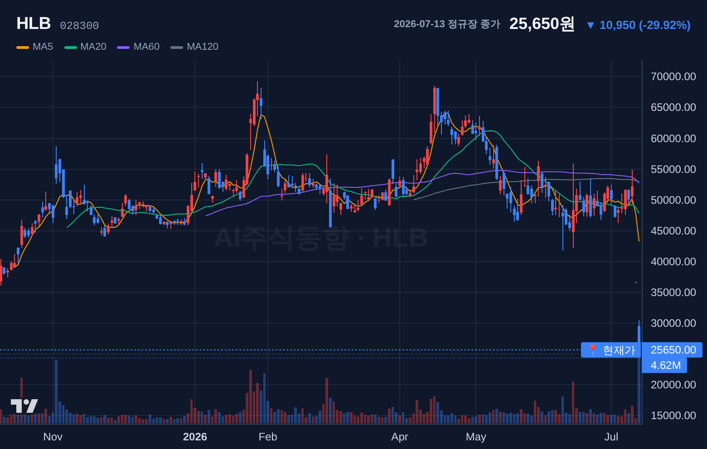Click the MA5 orange legend swatch
This screenshot has width=707, height=449.
(x=23, y=47)
